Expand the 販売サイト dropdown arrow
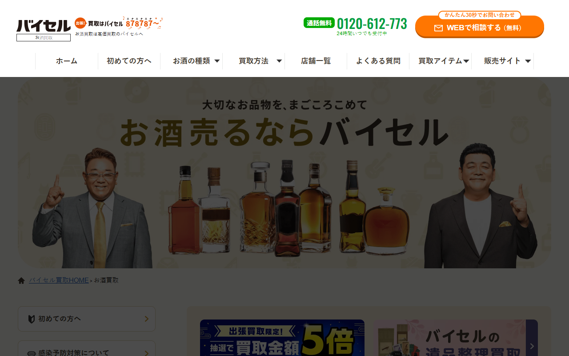This screenshot has height=356, width=569. click(x=528, y=61)
